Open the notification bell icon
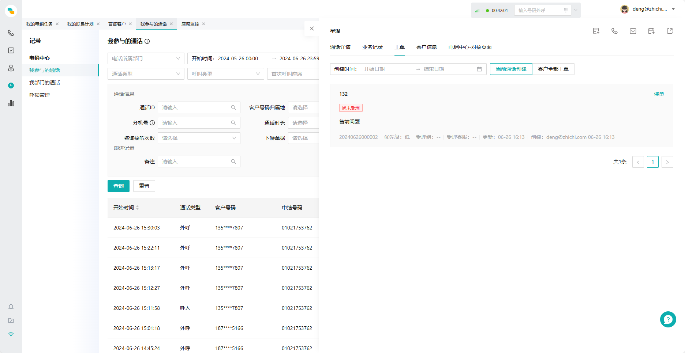The width and height of the screenshot is (685, 353). (11, 307)
